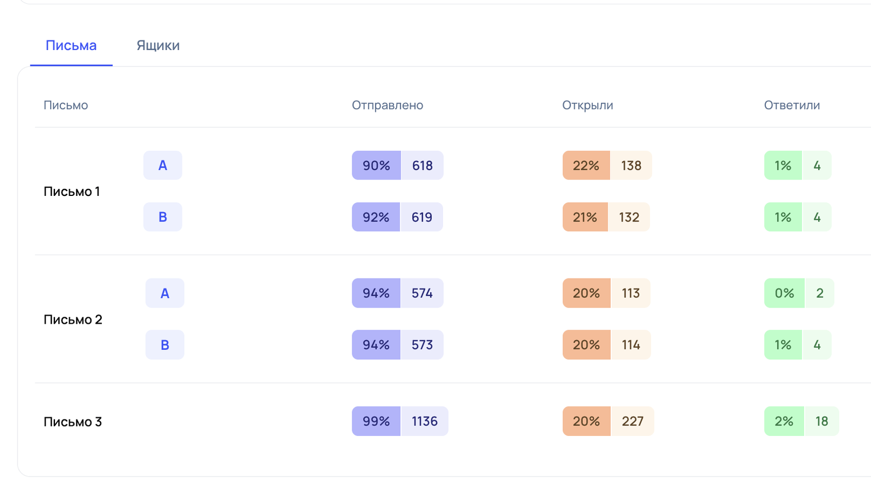871x493 pixels.
Task: Select variant B of Письмо 2
Action: point(164,345)
